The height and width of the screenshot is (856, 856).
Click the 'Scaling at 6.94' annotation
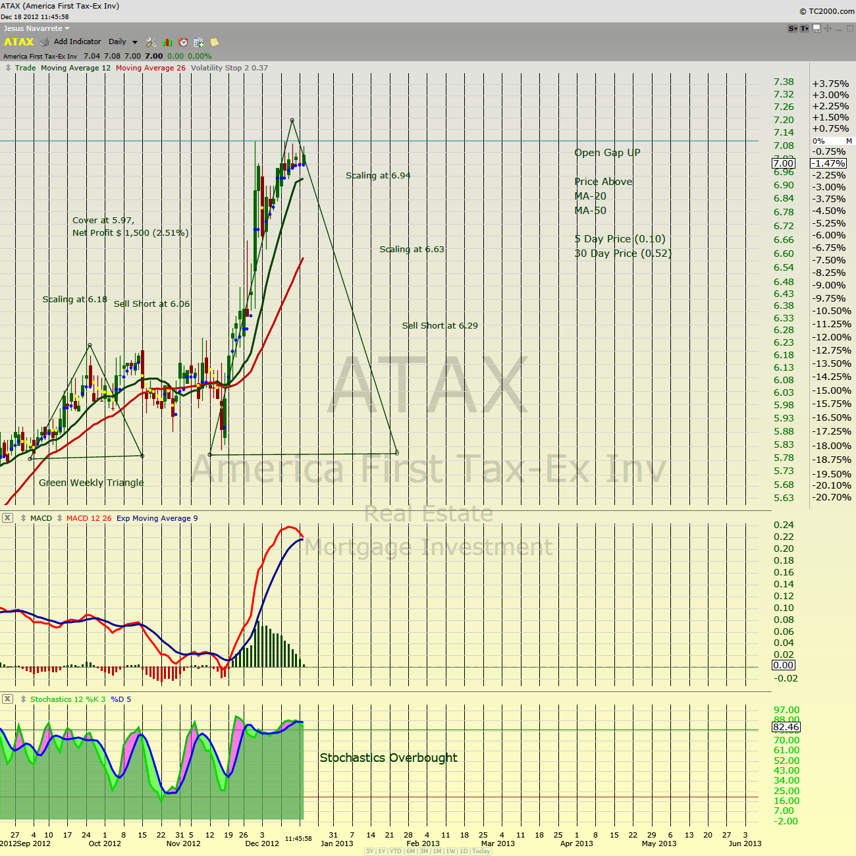378,175
